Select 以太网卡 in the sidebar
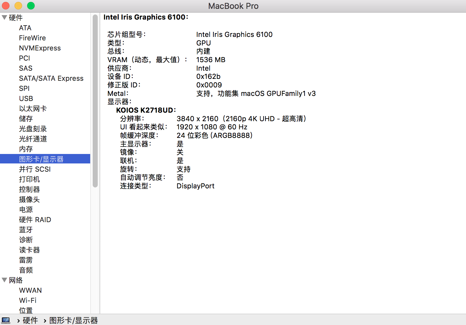 [33, 109]
